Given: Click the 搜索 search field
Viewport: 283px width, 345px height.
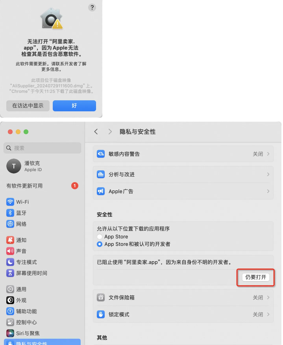Looking at the screenshot, I should coord(42,148).
